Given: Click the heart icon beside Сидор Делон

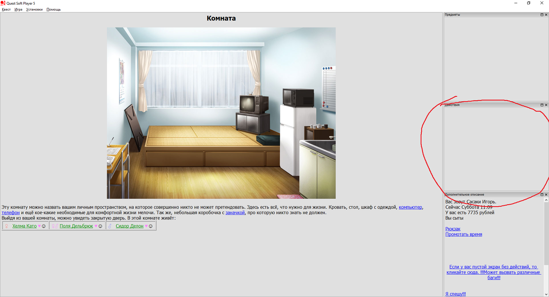Looking at the screenshot, I should (146, 226).
